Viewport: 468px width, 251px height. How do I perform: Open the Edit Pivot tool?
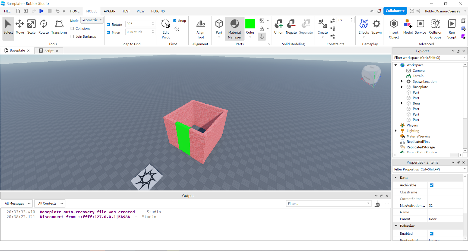click(166, 29)
